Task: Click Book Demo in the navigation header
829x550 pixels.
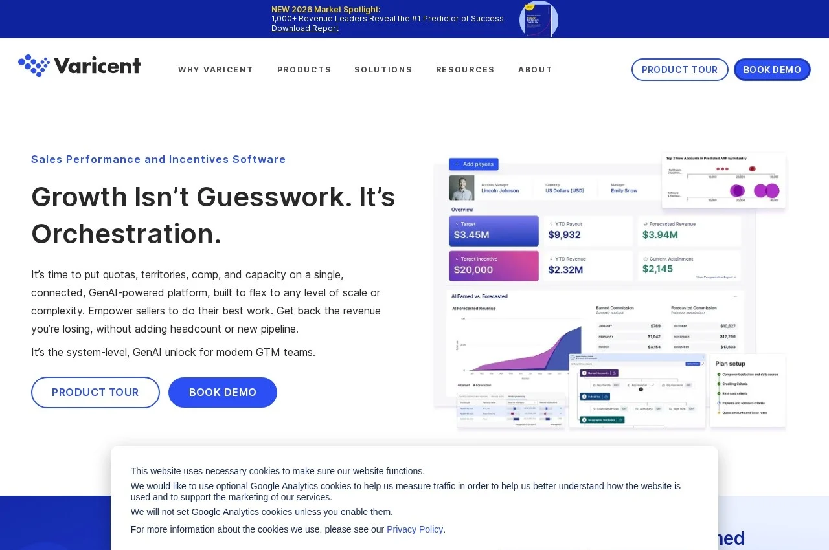Action: click(772, 70)
